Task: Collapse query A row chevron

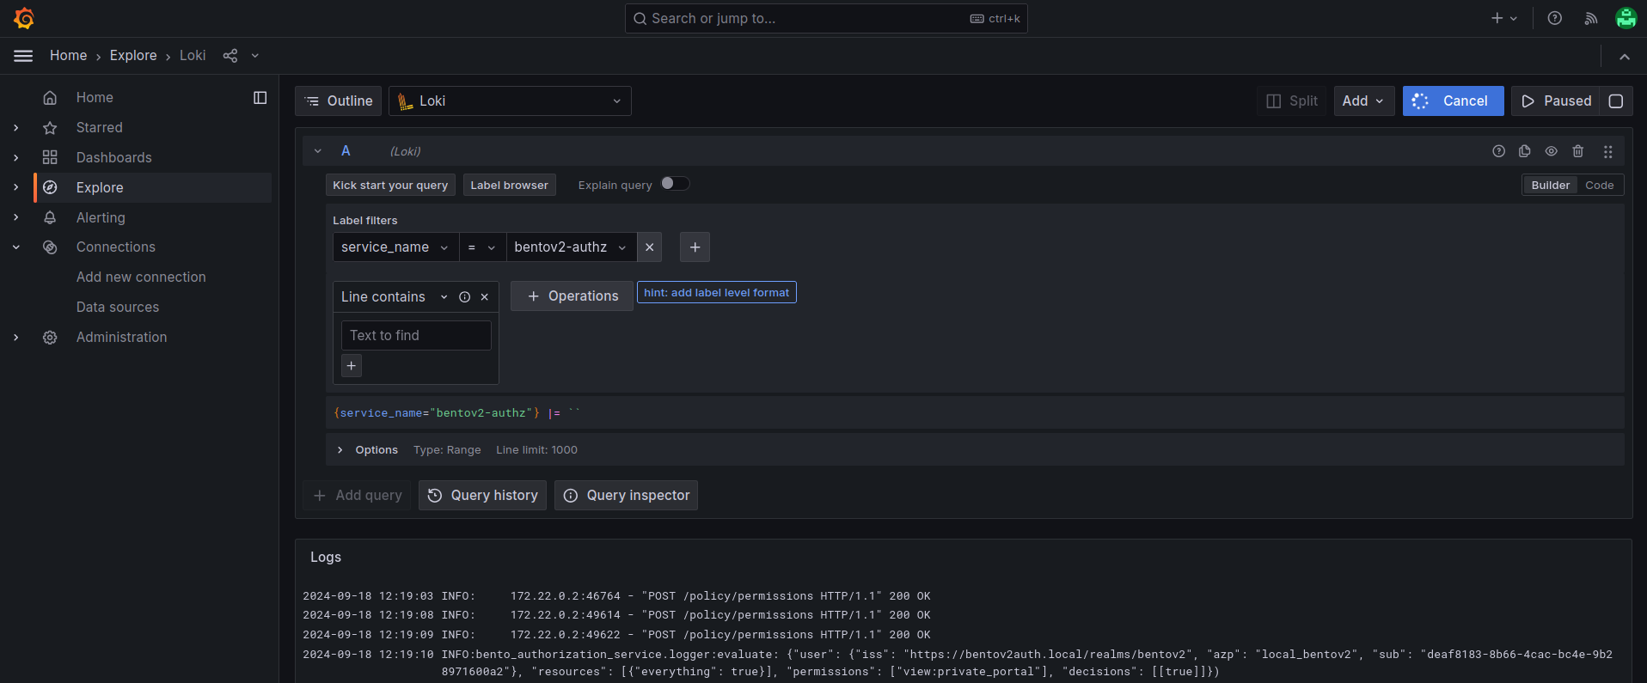Action: (318, 151)
